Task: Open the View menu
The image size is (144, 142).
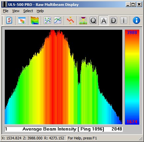Action: pos(16,11)
